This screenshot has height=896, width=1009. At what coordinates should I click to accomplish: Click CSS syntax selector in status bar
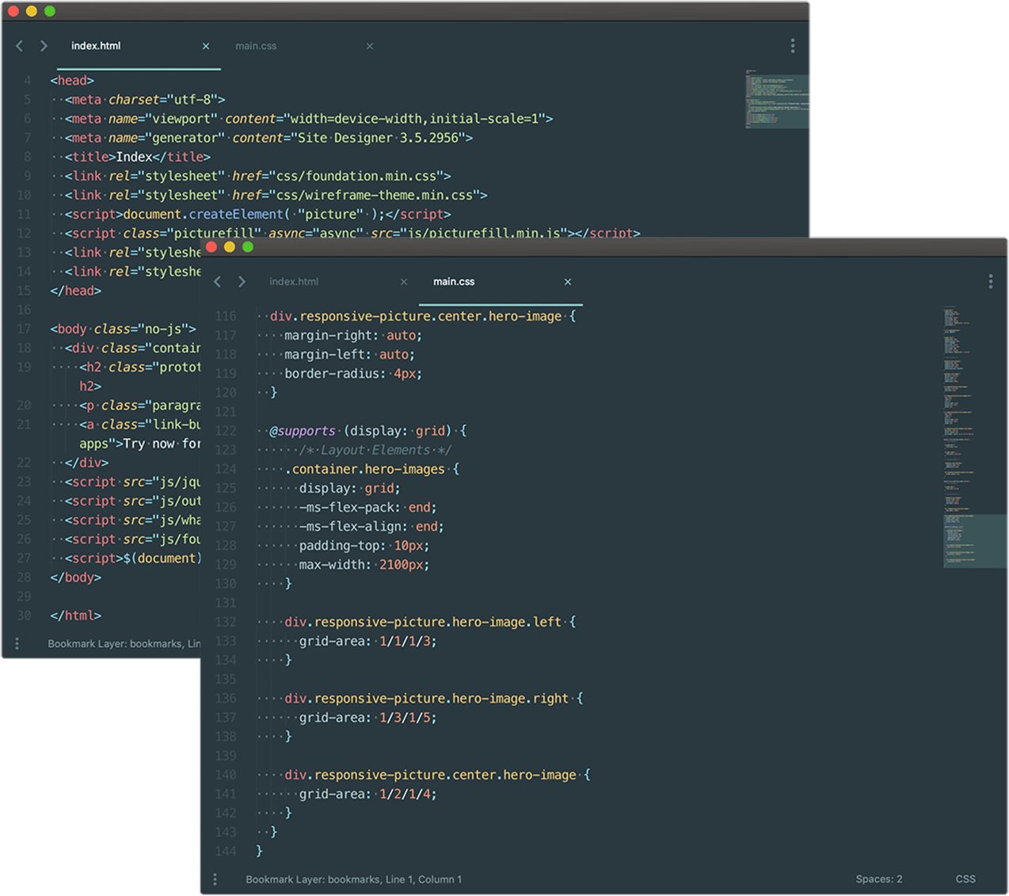[x=965, y=879]
